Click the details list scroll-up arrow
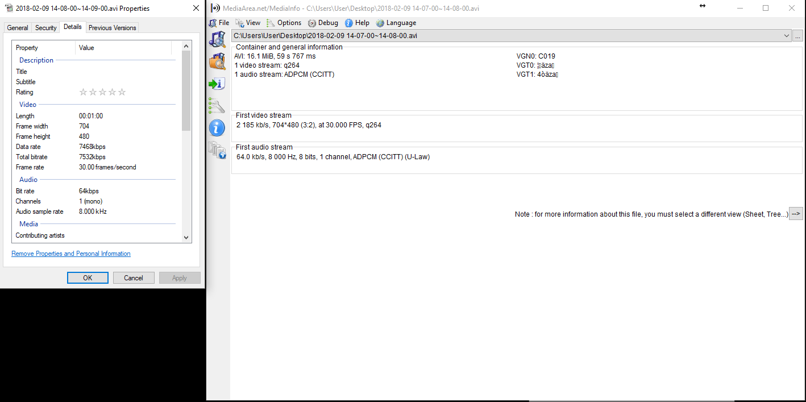Image resolution: width=806 pixels, height=402 pixels. coord(186,45)
